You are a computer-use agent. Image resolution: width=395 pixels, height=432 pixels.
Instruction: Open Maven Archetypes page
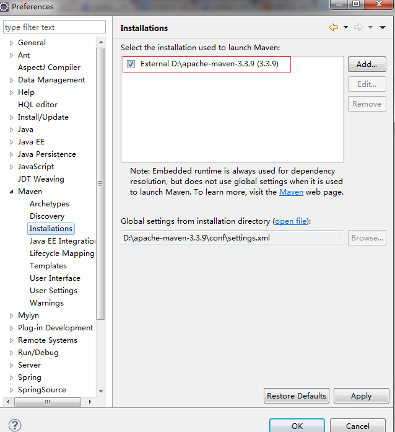tap(50, 204)
